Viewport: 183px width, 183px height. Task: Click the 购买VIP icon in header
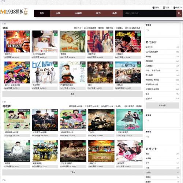tap(174, 8)
